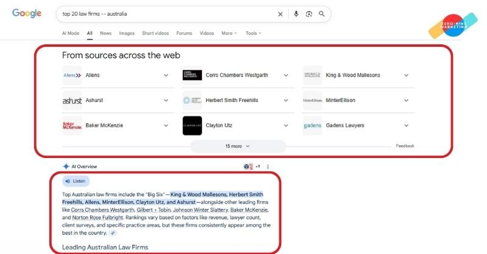
Task: Expand the Herbert Smith Freehills entry
Action: pos(286,100)
